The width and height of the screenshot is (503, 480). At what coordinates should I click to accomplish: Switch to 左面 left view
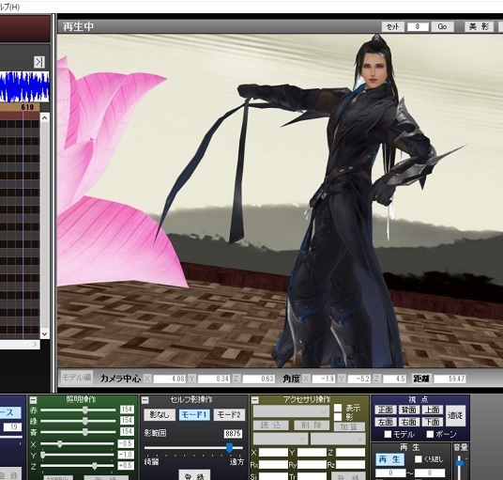coord(386,422)
